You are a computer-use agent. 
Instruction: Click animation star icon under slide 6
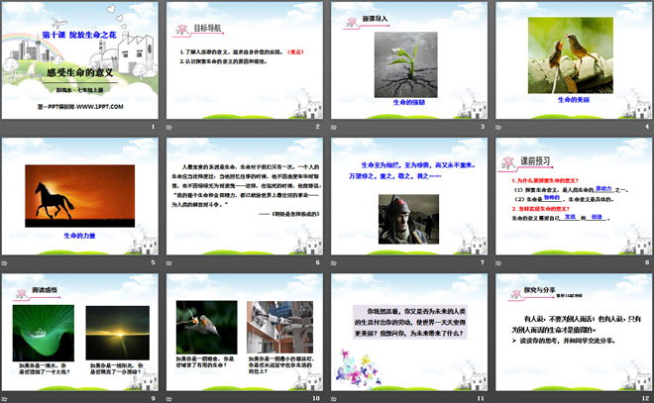(169, 263)
